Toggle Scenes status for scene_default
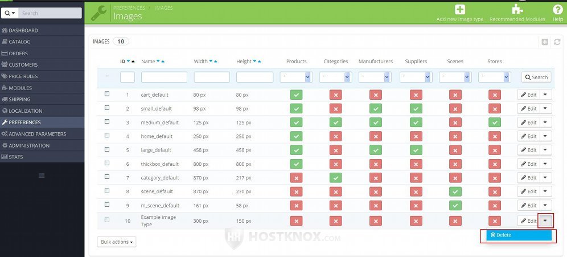The image size is (567, 257). click(455, 191)
